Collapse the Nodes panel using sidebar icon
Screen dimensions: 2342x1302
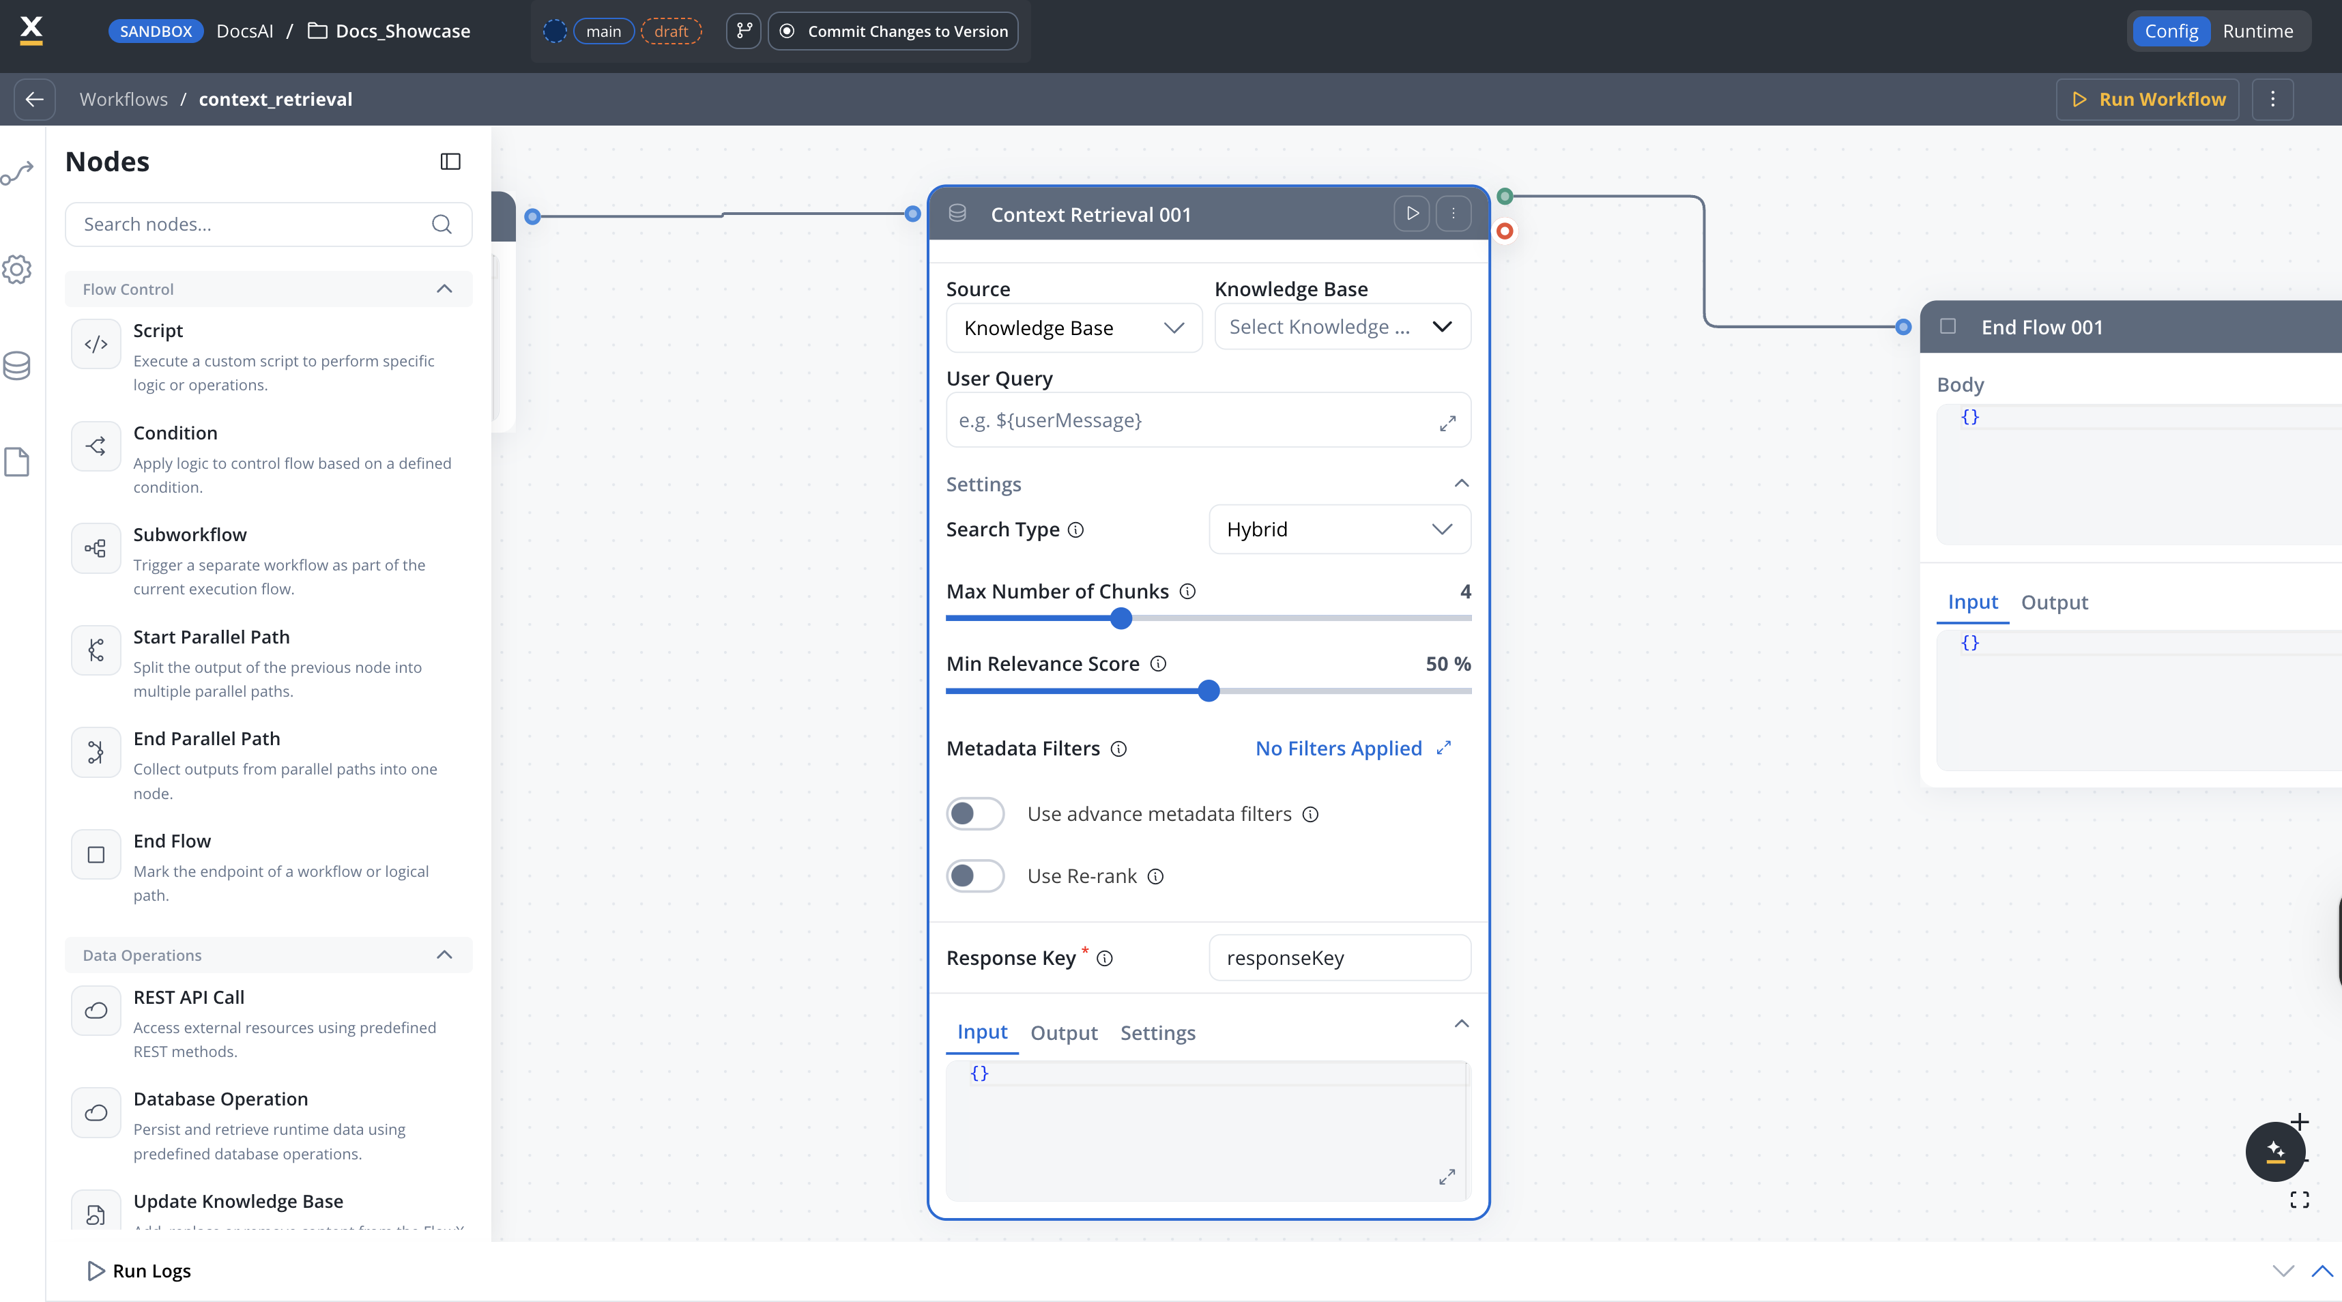click(450, 162)
